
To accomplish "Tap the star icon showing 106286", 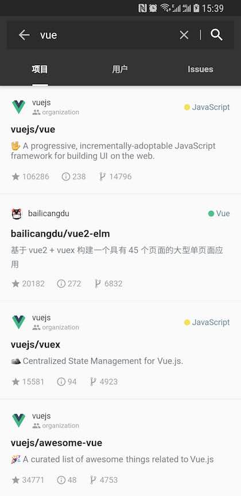I will [x=15, y=176].
